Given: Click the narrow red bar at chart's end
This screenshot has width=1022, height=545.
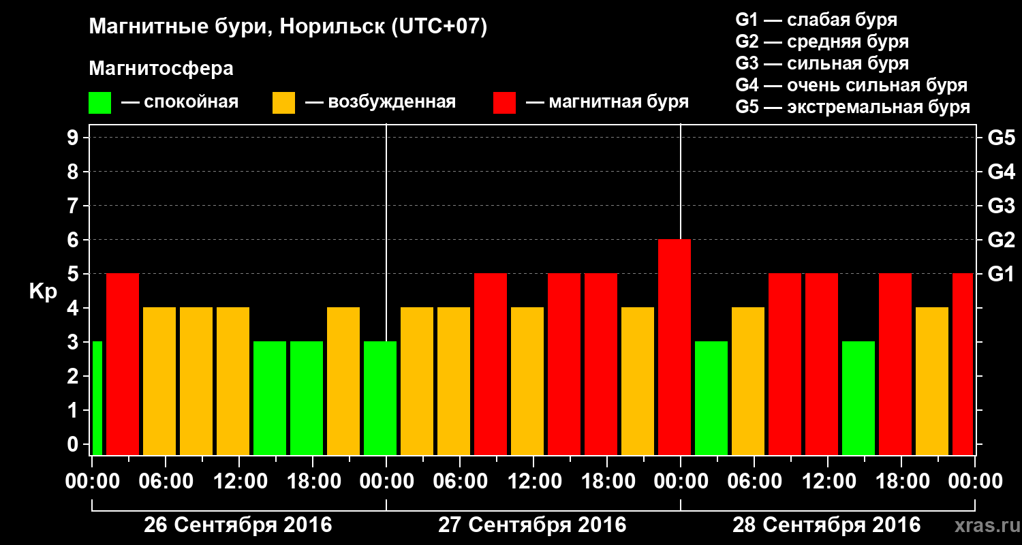Looking at the screenshot, I should click(x=963, y=364).
